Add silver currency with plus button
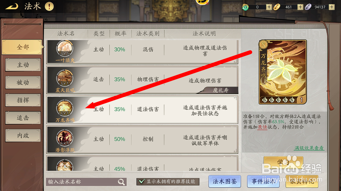The image size is (341, 191). (332, 7)
